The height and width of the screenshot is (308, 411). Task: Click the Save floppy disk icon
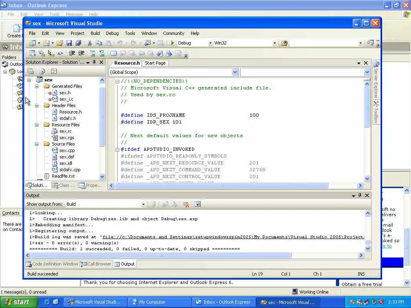(69, 43)
